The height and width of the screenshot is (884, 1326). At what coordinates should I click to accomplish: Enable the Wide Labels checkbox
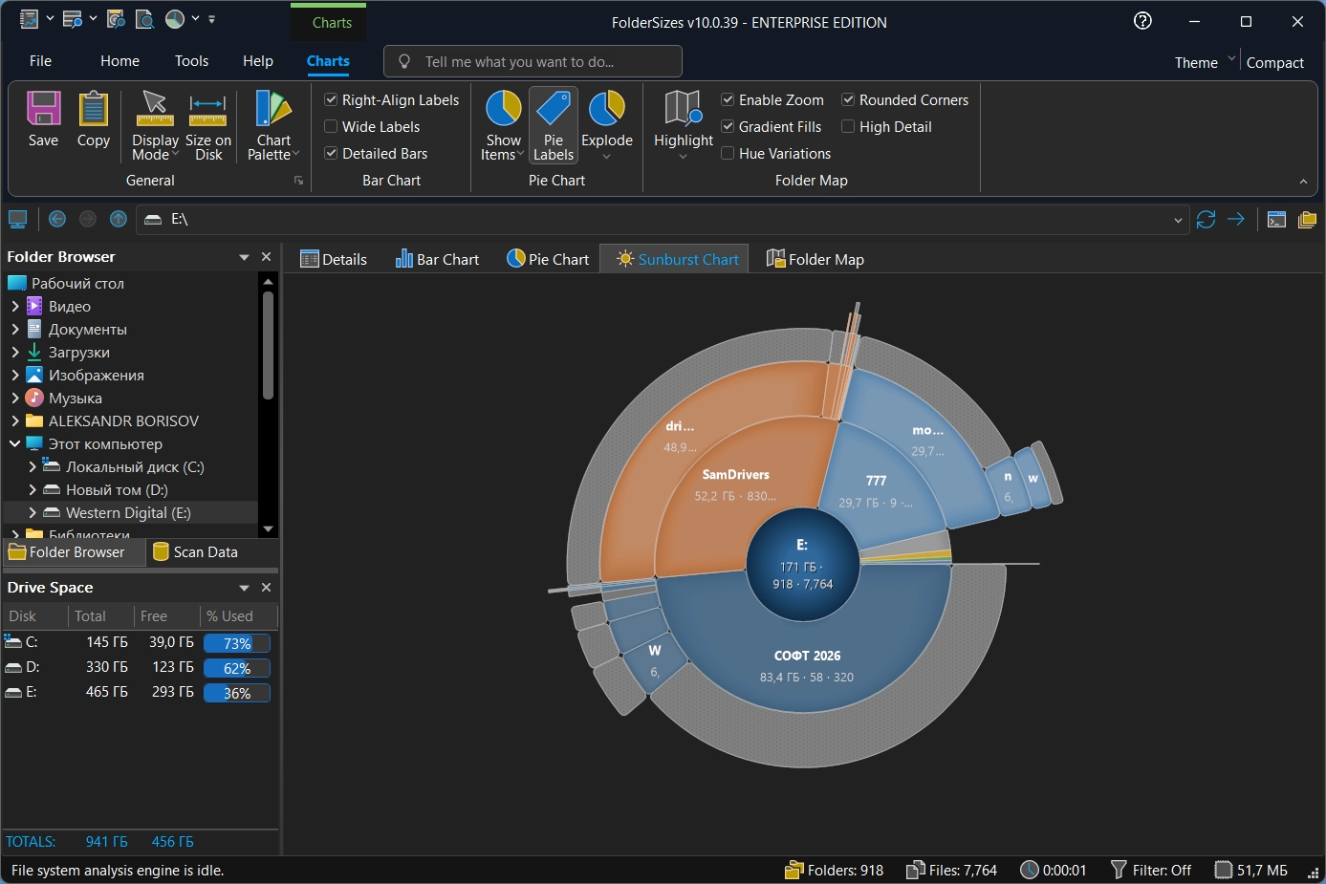pyautogui.click(x=332, y=127)
